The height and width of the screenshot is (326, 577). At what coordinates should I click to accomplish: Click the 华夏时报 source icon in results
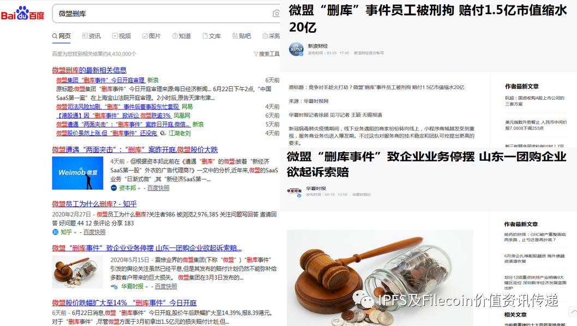tap(114, 287)
